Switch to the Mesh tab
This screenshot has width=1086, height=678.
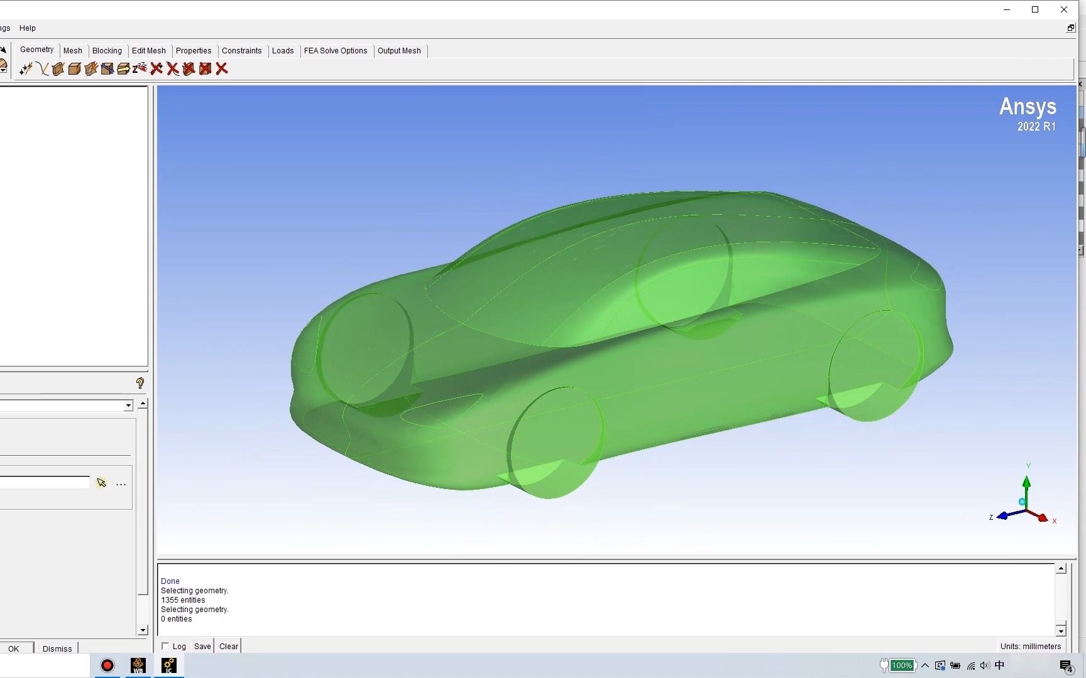(73, 51)
